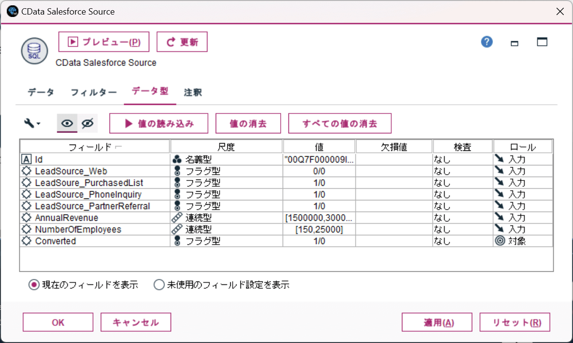Image resolution: width=573 pixels, height=343 pixels.
Task: Click the flag measure icon for LeadSource_Web
Action: click(x=177, y=171)
